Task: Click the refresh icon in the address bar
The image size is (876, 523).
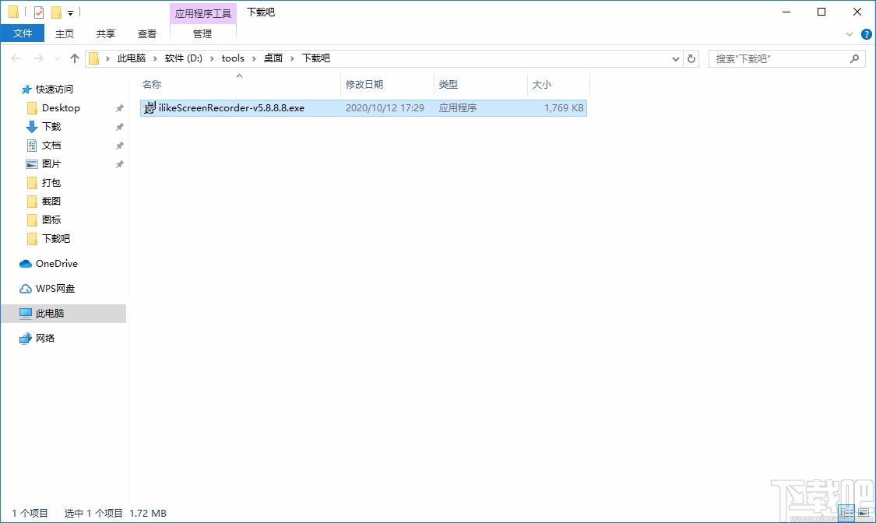Action: coord(691,58)
